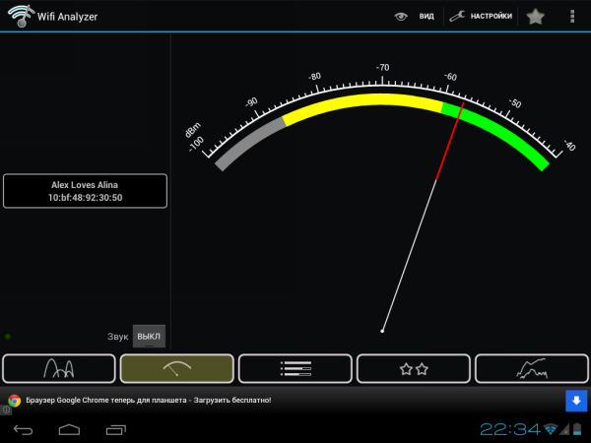Click the -70 label on the gauge

point(382,67)
